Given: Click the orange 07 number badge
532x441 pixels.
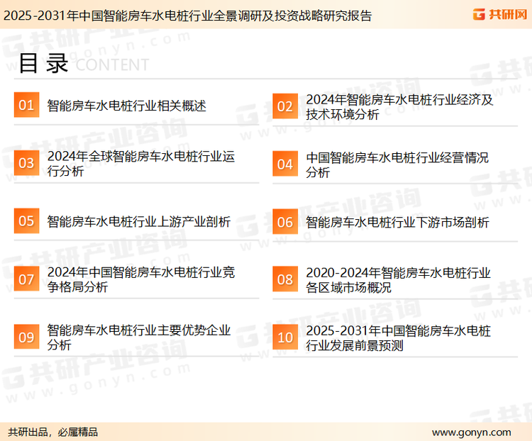Looking at the screenshot, I should point(26,279).
